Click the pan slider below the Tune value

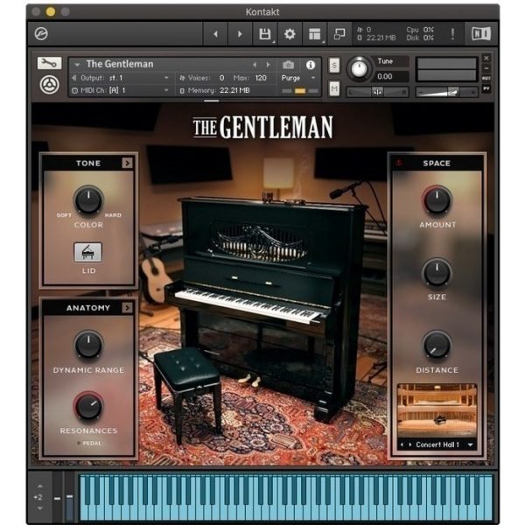pos(377,92)
